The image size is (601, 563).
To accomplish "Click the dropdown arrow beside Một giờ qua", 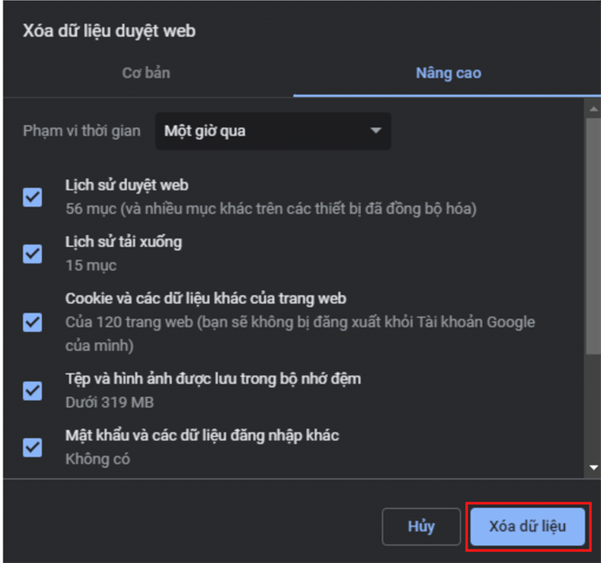I will (x=376, y=130).
